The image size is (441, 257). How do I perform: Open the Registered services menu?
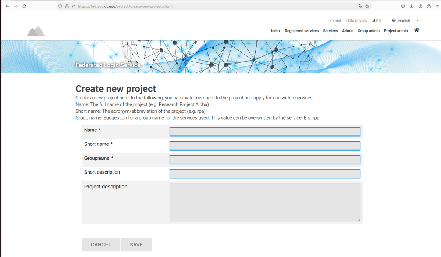(x=302, y=31)
